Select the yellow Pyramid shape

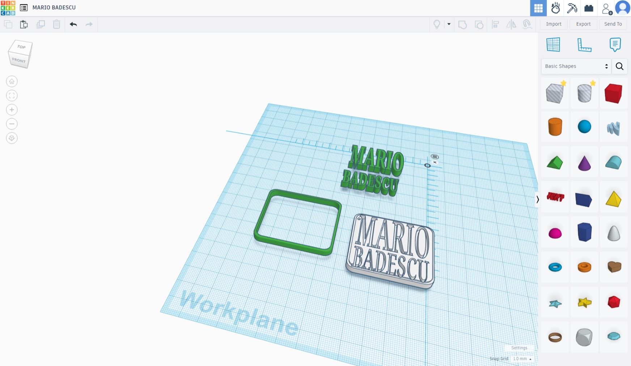613,199
